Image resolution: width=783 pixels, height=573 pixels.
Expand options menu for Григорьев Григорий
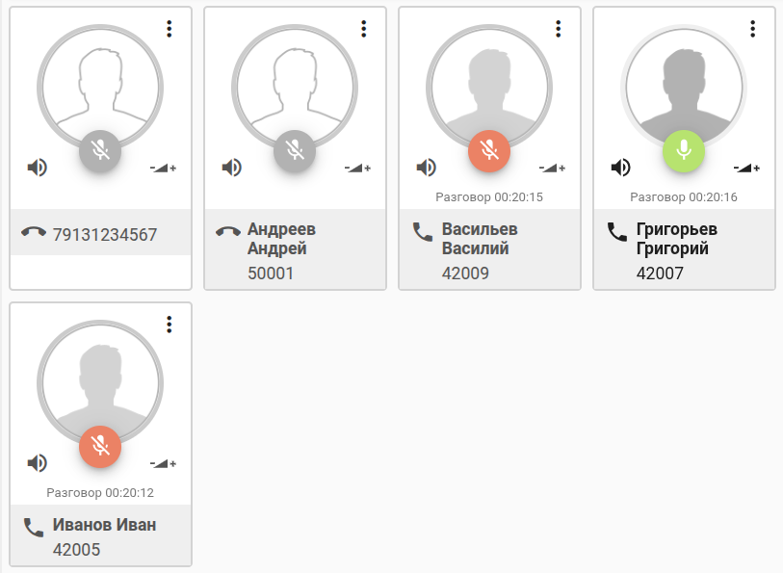[753, 29]
